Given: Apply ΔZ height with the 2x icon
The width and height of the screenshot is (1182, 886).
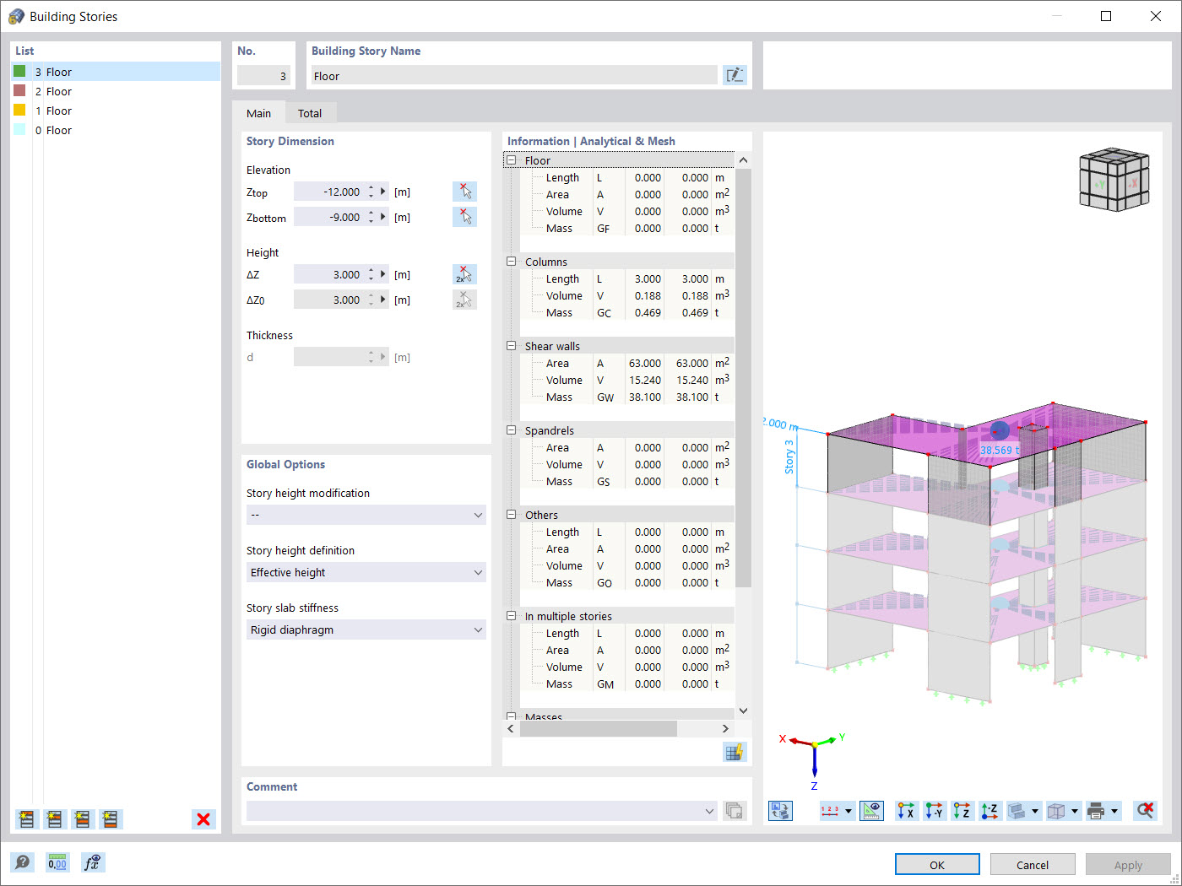Looking at the screenshot, I should click(464, 273).
